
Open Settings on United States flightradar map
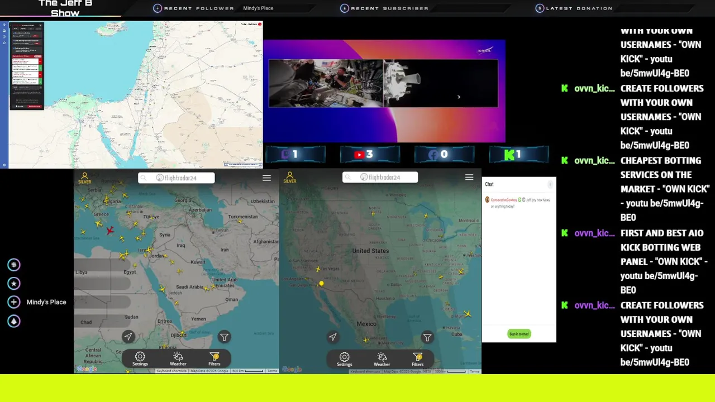tap(345, 359)
